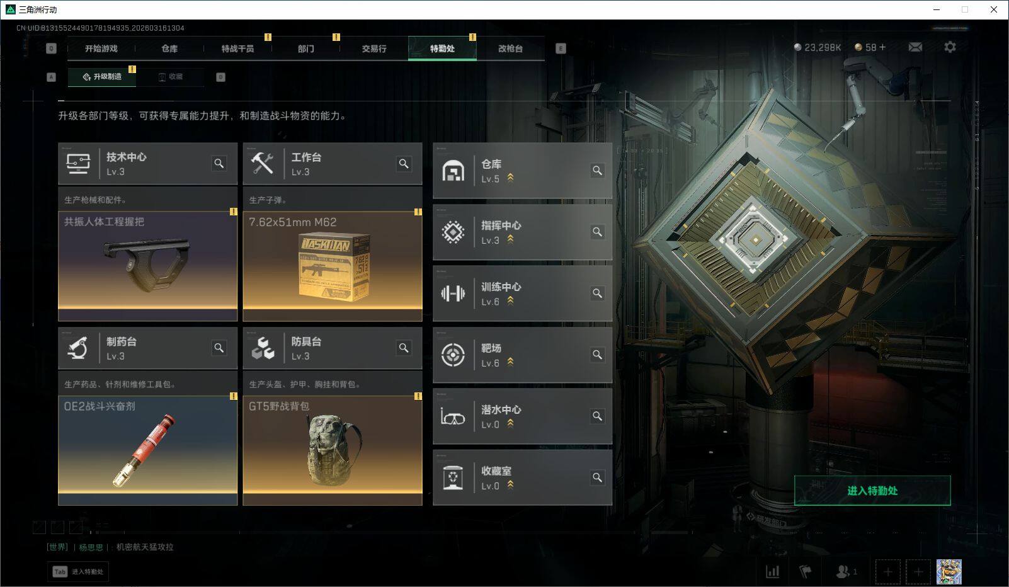Open the 潜水中心 department row
The width and height of the screenshot is (1009, 587).
point(522,416)
